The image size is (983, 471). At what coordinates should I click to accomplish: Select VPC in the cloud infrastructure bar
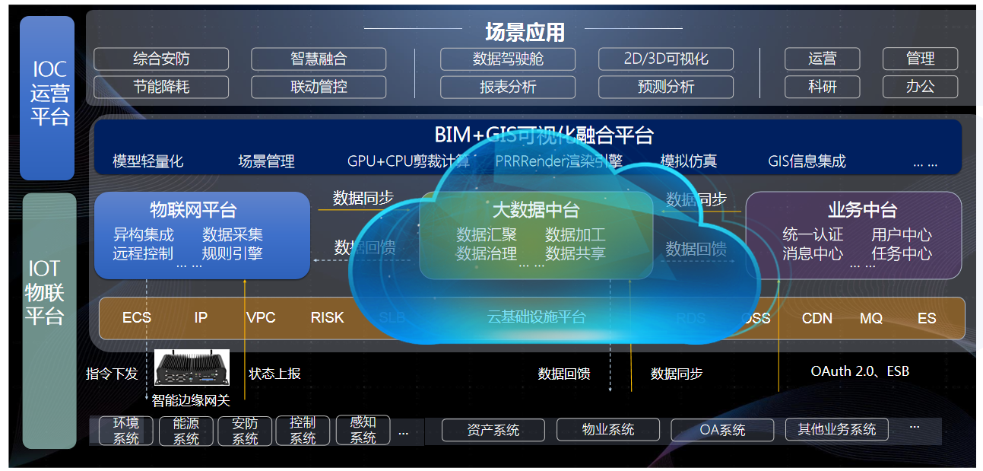click(x=261, y=318)
